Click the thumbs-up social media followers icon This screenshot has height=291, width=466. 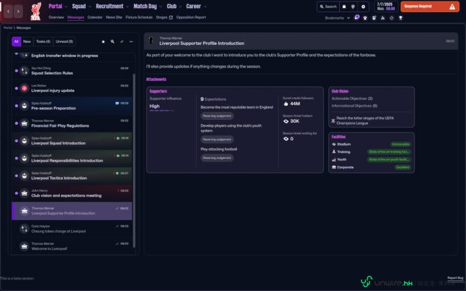286,104
